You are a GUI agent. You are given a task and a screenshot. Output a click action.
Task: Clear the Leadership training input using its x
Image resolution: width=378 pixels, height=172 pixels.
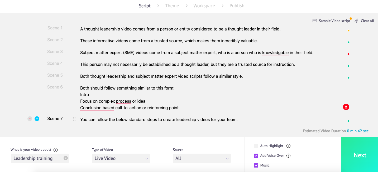[66, 158]
